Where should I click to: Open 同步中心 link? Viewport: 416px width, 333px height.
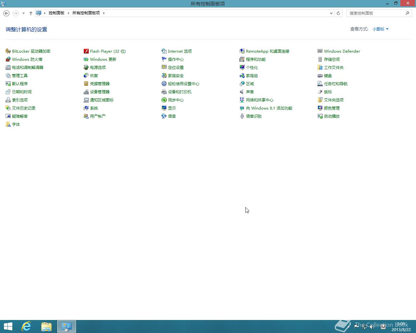(x=175, y=100)
